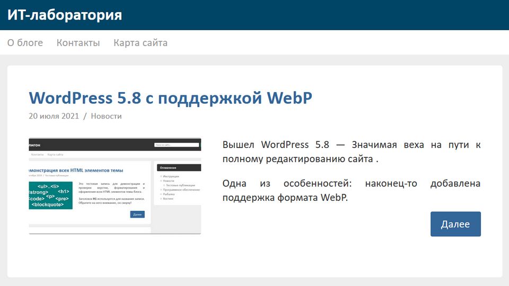Image resolution: width=509 pixels, height=286 pixels.
Task: Go to the О блоге page
Action: click(25, 43)
